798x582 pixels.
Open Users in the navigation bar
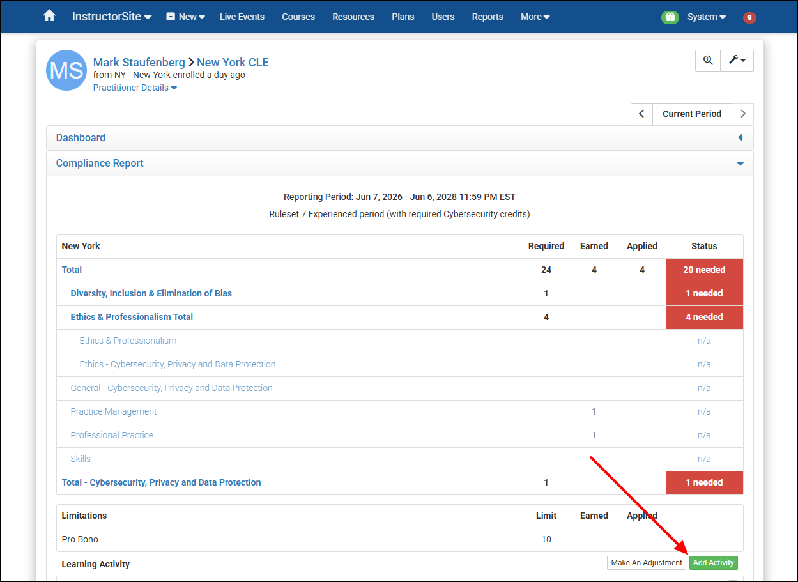443,17
